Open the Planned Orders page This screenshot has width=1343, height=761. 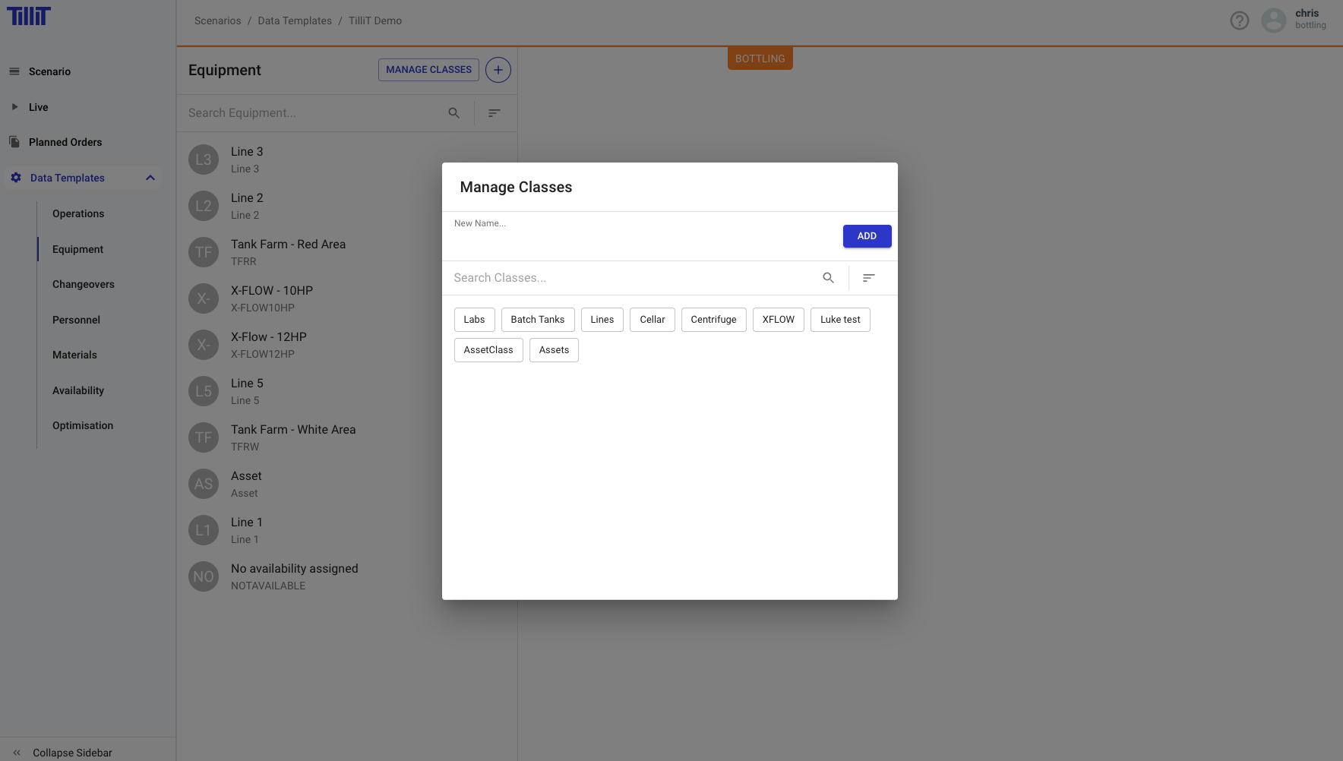65,142
